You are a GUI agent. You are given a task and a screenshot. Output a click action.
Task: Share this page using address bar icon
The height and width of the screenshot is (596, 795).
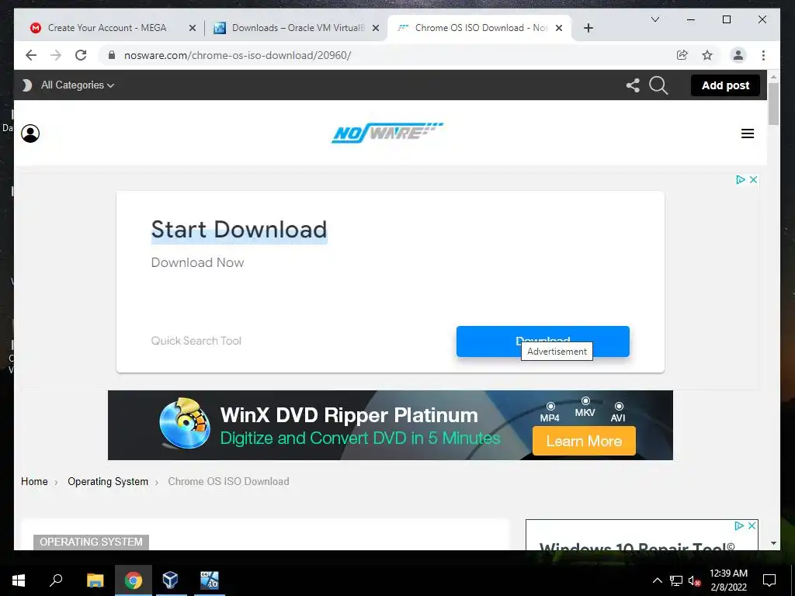[x=682, y=55]
